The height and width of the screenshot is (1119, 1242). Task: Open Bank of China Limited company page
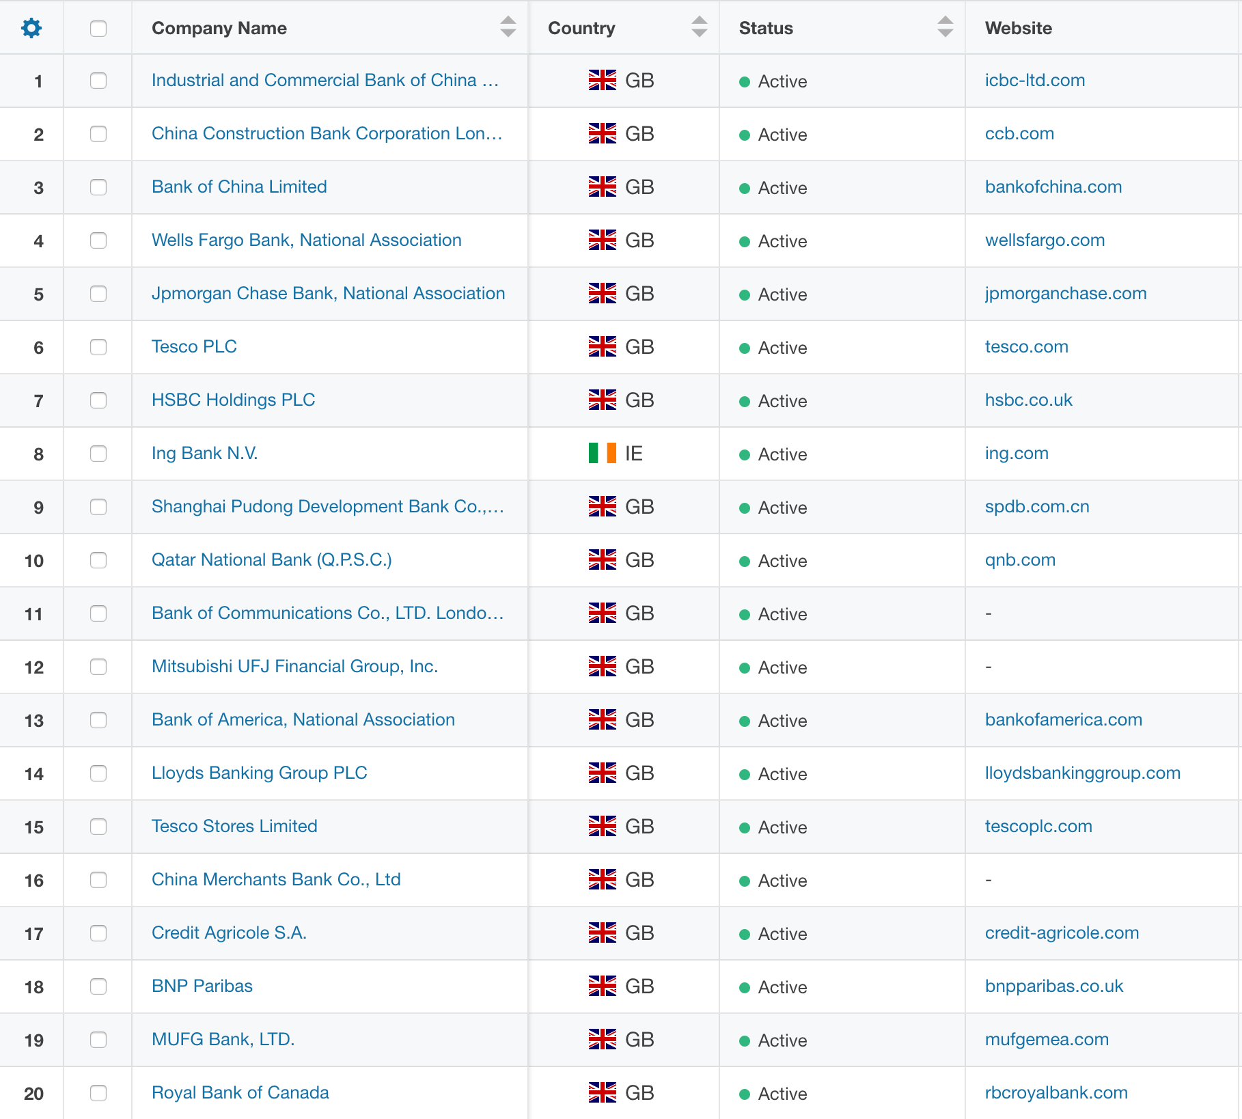pyautogui.click(x=239, y=187)
